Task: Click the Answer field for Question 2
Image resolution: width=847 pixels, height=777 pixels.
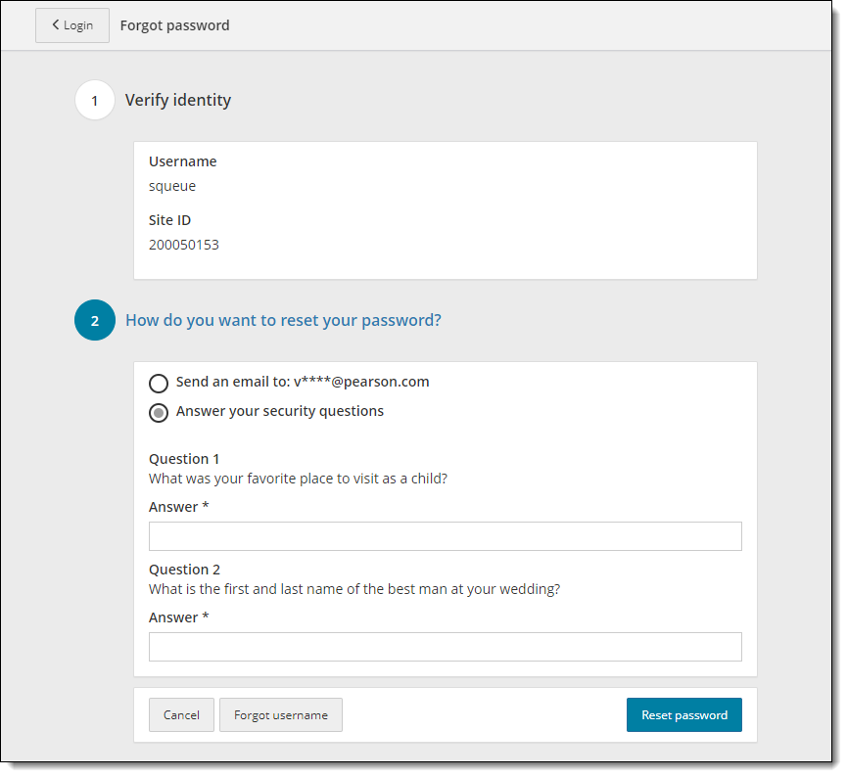Action: 445,647
